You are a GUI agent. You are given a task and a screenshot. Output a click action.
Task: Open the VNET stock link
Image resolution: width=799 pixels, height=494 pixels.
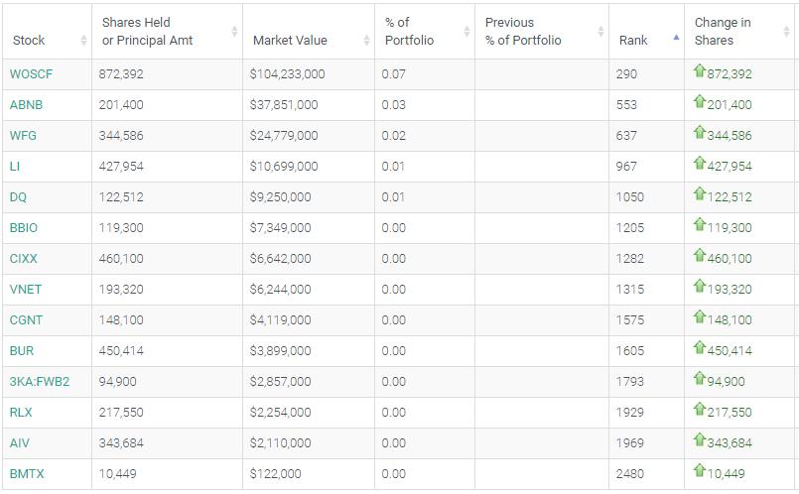26,290
